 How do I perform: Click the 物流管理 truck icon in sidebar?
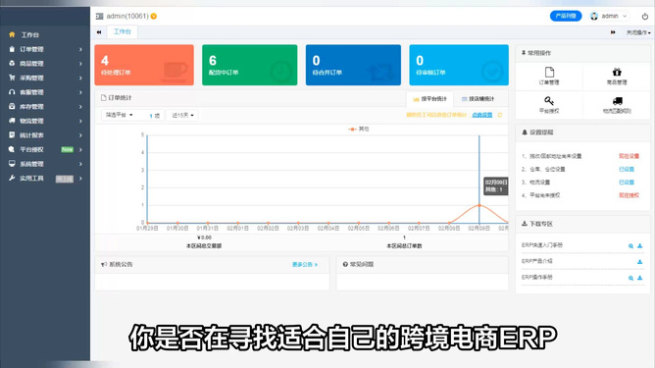pyautogui.click(x=12, y=121)
